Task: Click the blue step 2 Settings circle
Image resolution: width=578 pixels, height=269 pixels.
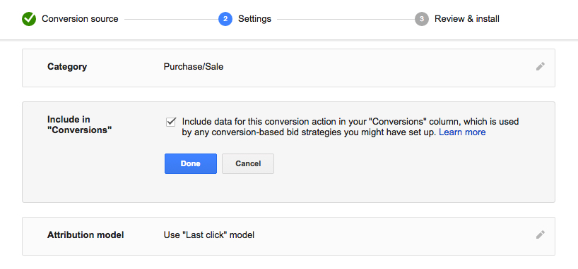Action: coord(225,19)
